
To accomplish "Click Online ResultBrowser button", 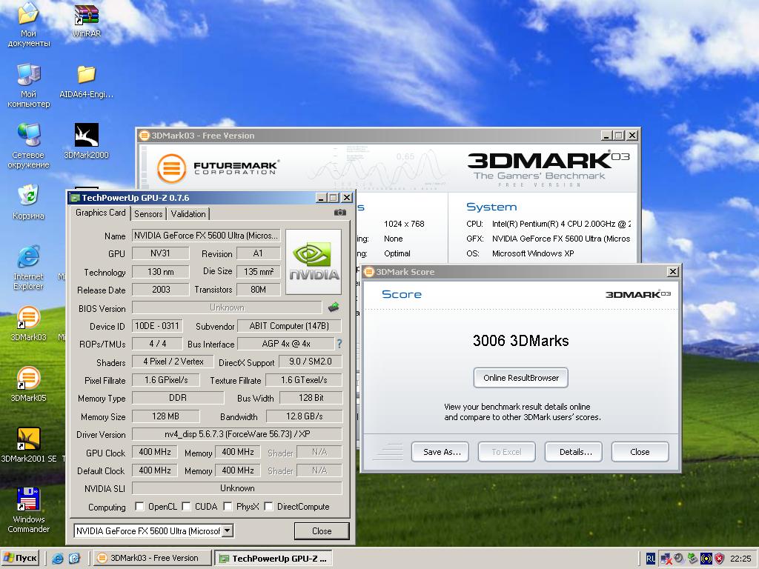I will click(521, 378).
